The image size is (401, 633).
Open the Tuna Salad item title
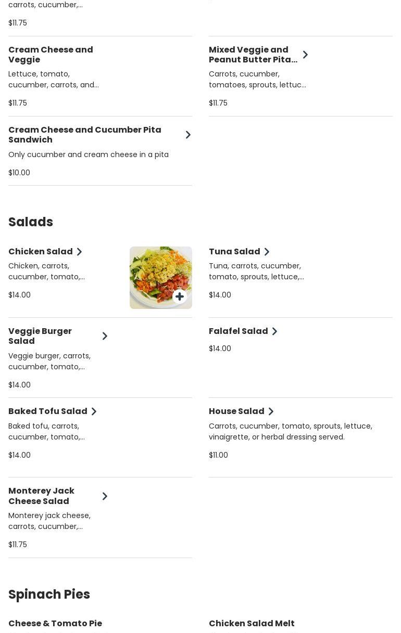tap(234, 252)
